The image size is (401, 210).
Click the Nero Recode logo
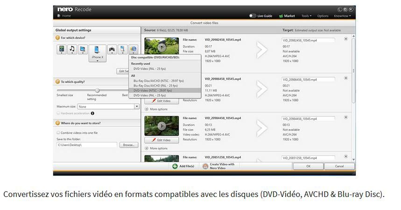pyautogui.click(x=74, y=9)
